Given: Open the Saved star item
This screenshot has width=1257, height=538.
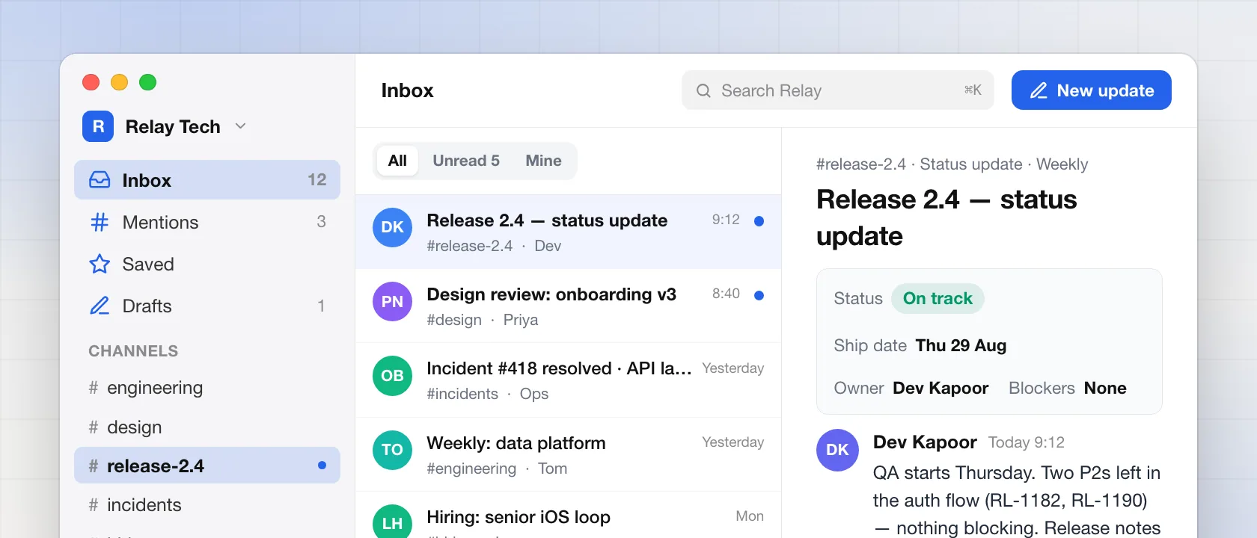Looking at the screenshot, I should pos(207,264).
